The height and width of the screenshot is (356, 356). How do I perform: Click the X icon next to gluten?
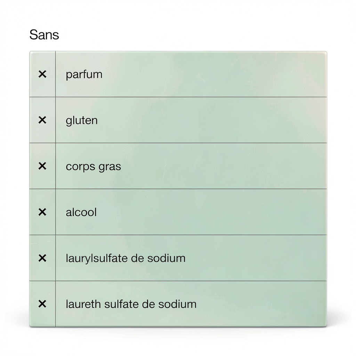42,120
